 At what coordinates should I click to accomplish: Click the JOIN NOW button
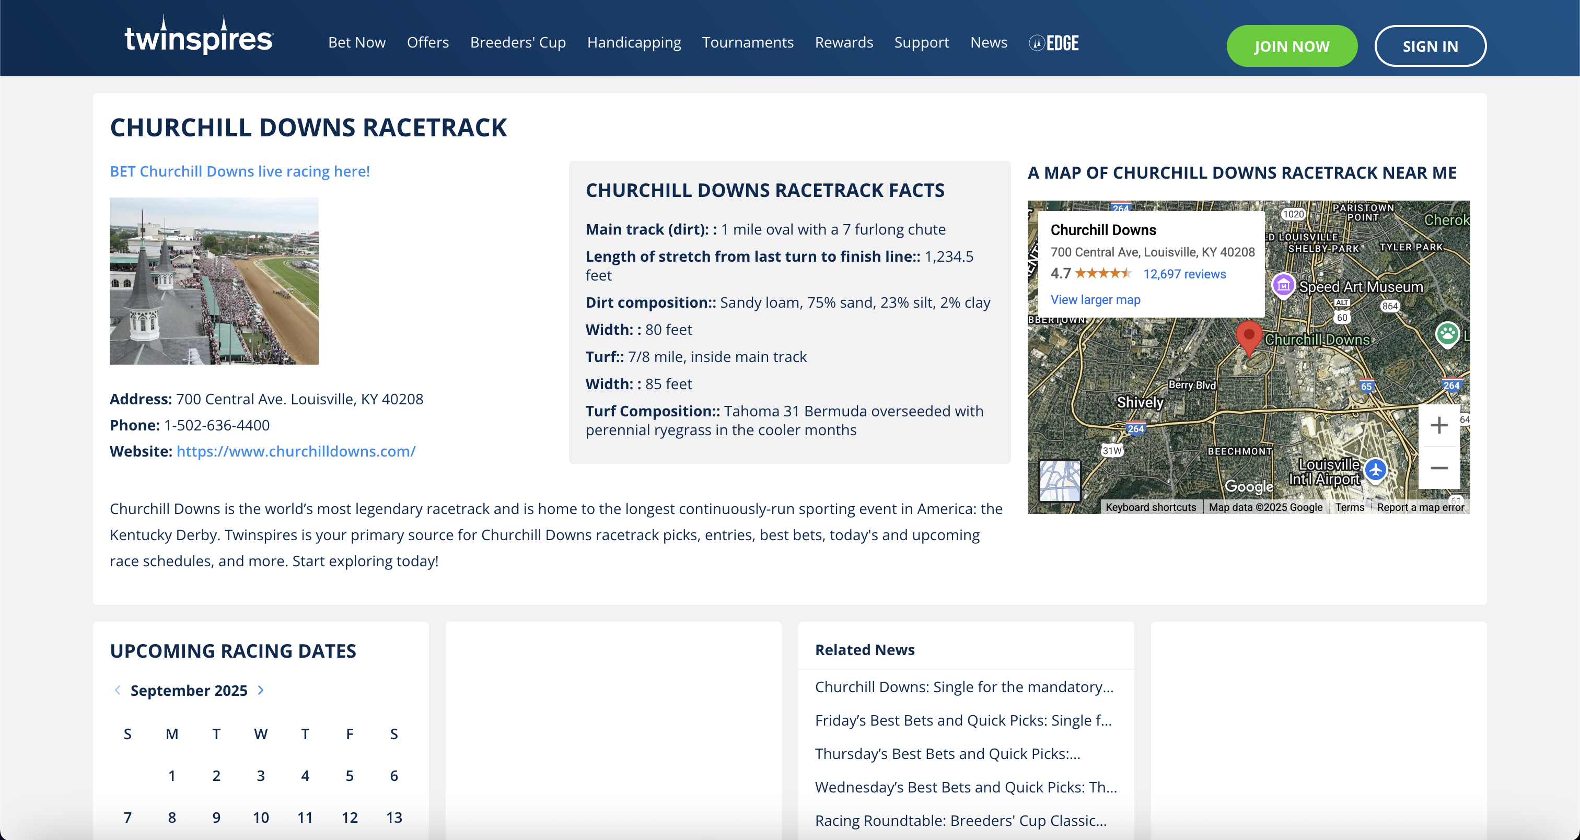(1291, 46)
